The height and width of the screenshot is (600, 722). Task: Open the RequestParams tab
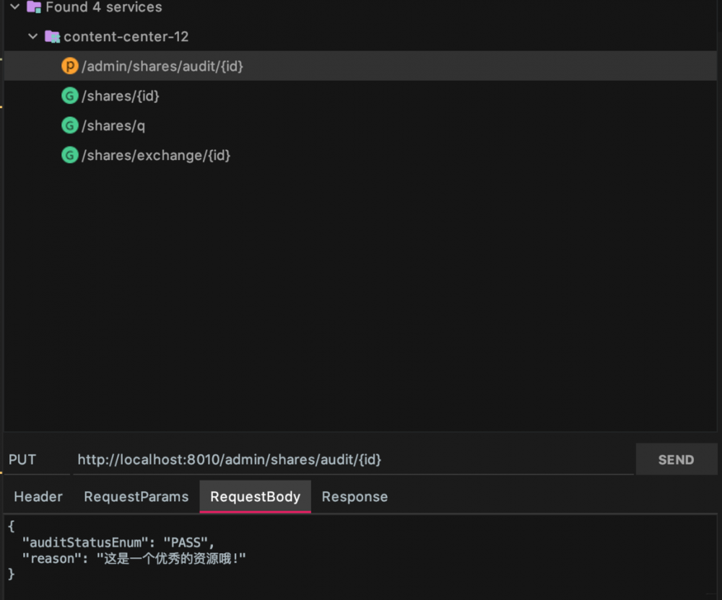(x=136, y=497)
